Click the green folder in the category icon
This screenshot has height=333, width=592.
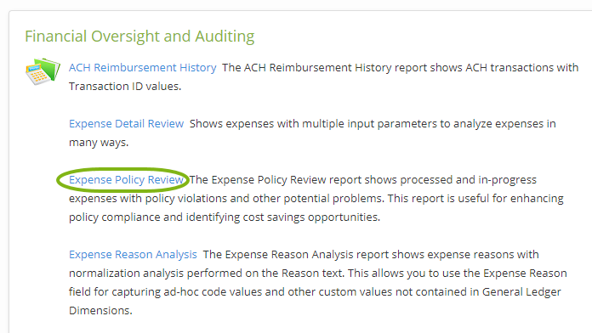pyautogui.click(x=47, y=69)
